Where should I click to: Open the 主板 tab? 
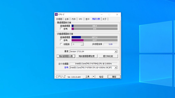[x=67, y=19]
